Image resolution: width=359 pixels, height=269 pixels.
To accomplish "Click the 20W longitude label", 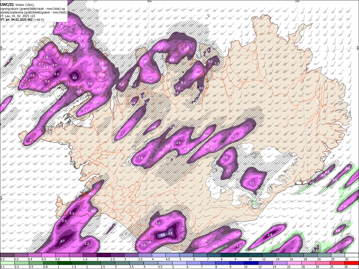I will coord(149,1).
